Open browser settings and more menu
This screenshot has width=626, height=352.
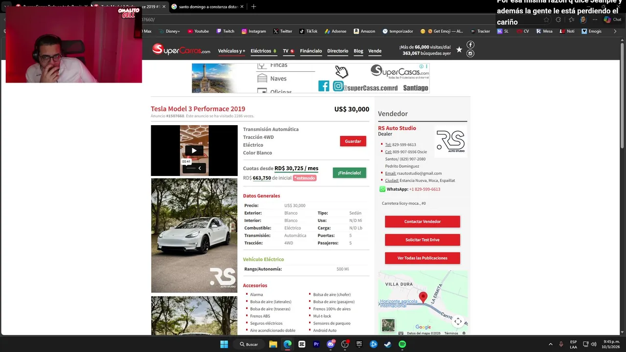click(x=595, y=20)
